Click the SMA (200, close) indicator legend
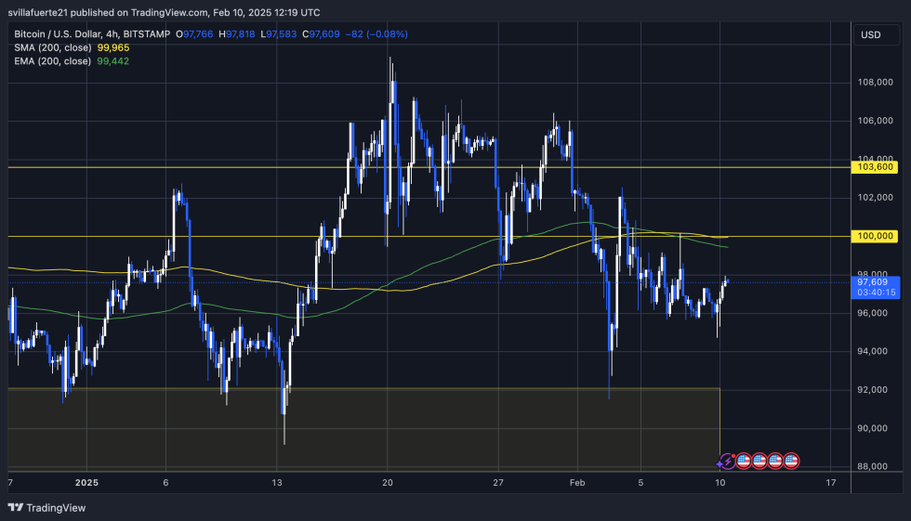911x521 pixels. 53,47
